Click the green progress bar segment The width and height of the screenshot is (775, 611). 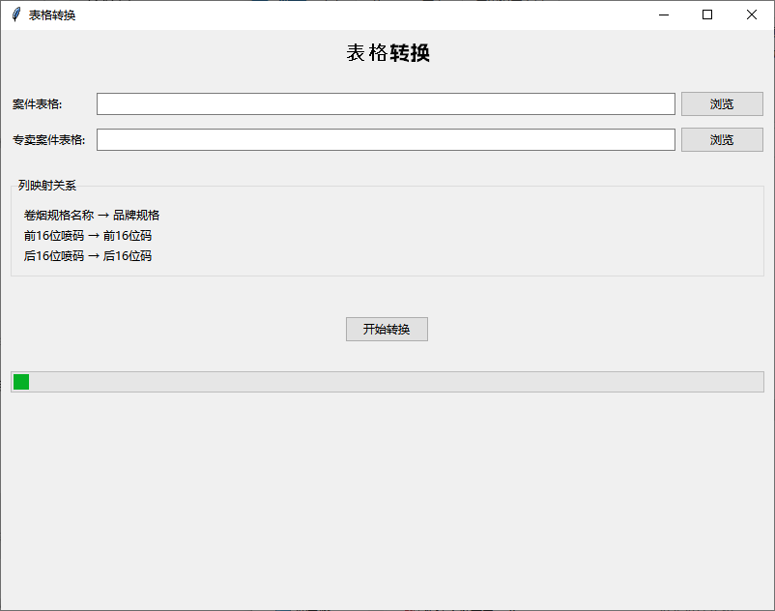click(x=19, y=381)
